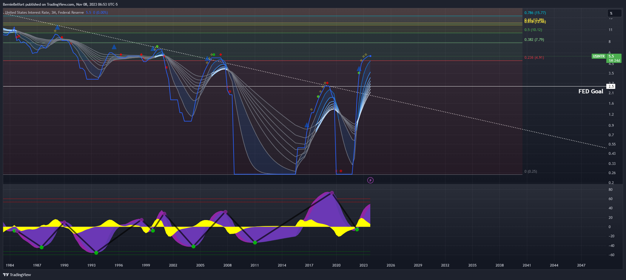Click the 2008 label on time axis
Viewport: 626px width, 280px height.
pyautogui.click(x=227, y=265)
